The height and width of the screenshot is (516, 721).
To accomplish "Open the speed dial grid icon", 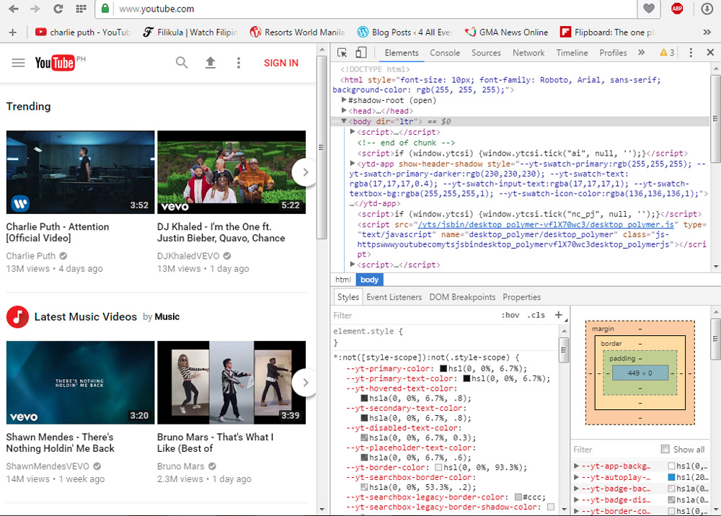I will click(x=81, y=9).
